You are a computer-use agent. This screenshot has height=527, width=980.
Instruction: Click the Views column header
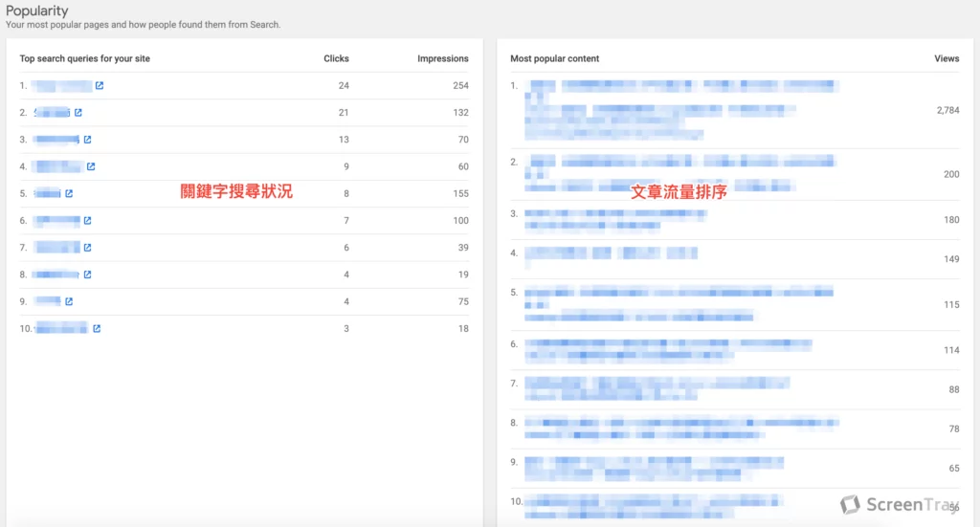[947, 58]
